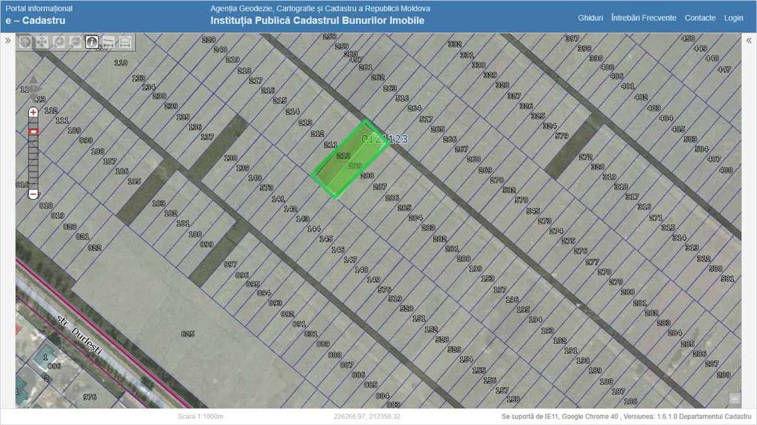Image resolution: width=757 pixels, height=425 pixels.
Task: Click the plus zoom-in button on zoom bar
Action: click(x=33, y=112)
